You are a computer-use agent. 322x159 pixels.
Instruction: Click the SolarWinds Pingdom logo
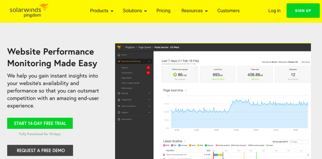coord(29,10)
